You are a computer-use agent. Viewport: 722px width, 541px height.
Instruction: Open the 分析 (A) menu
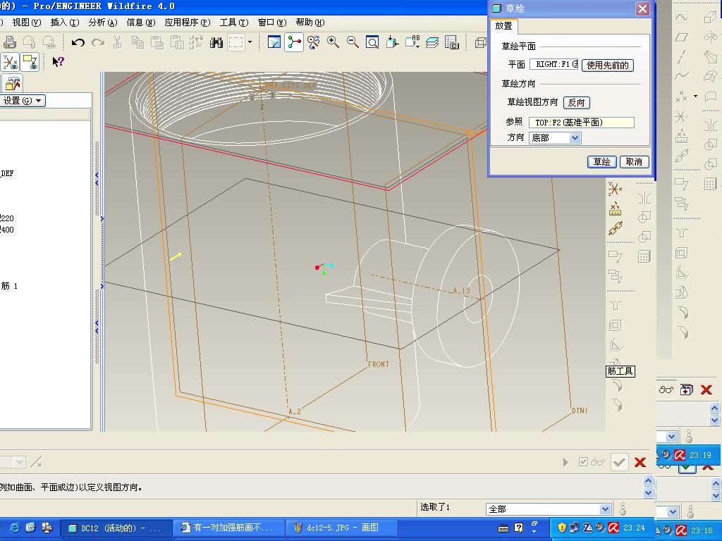point(103,22)
